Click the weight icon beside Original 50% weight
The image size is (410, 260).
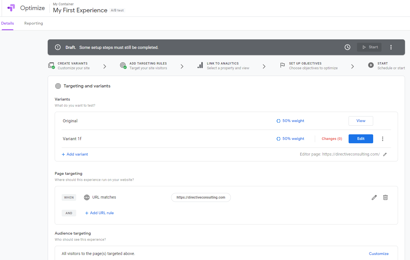(279, 121)
